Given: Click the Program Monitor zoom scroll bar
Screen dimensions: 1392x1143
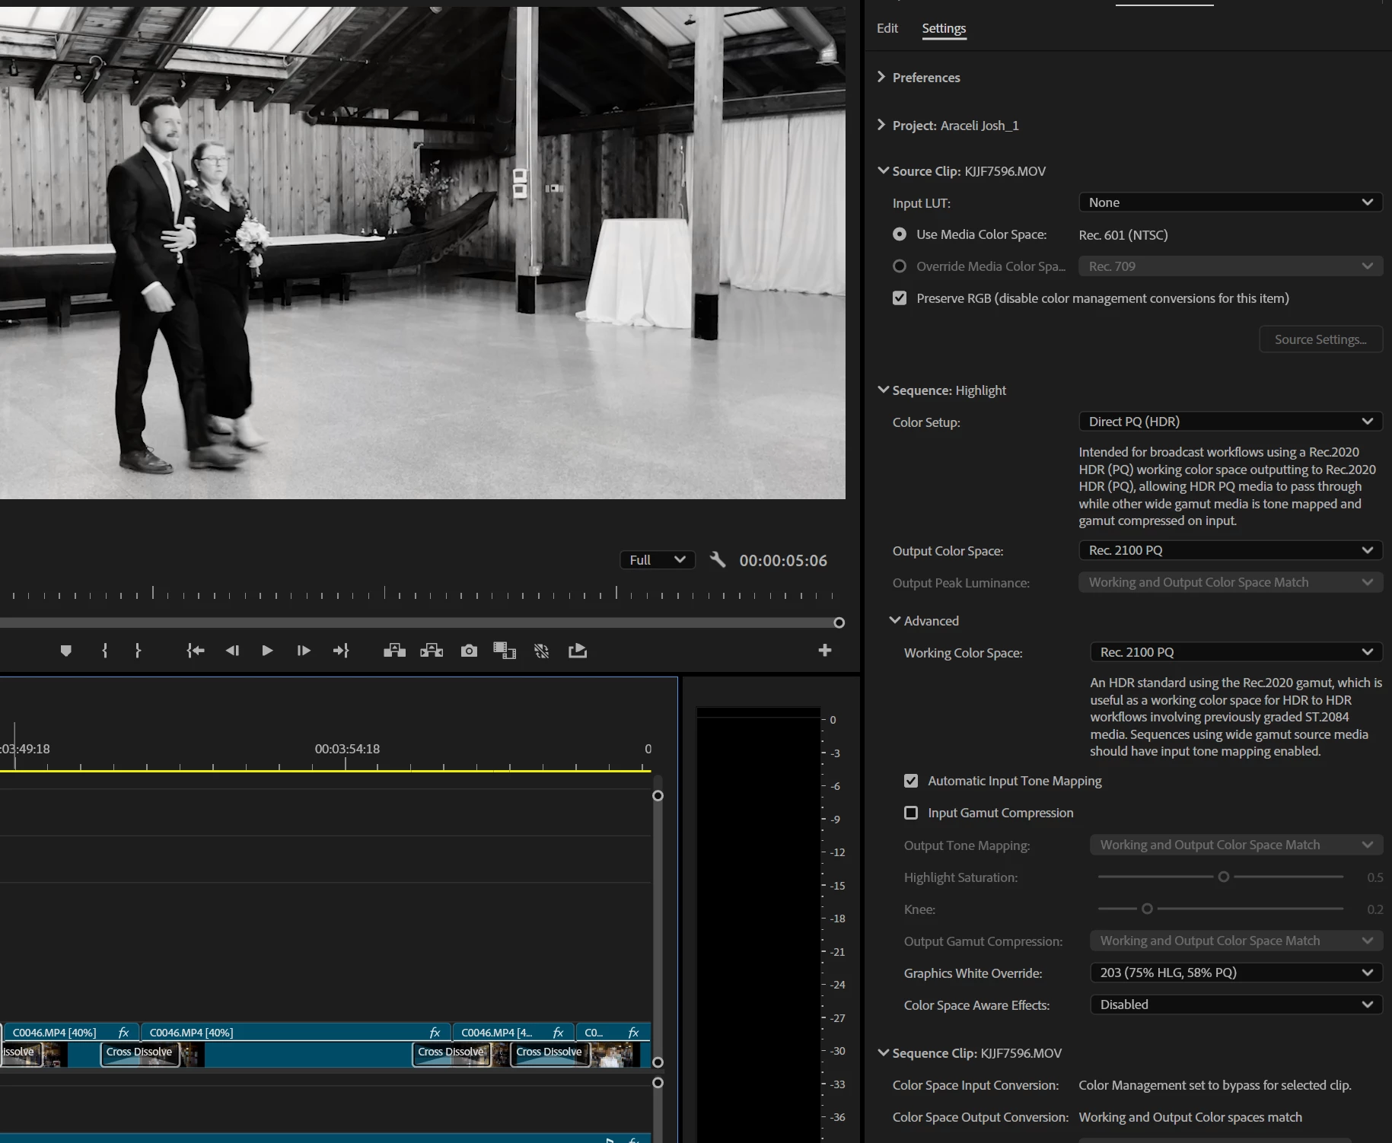Looking at the screenshot, I should click(x=419, y=622).
